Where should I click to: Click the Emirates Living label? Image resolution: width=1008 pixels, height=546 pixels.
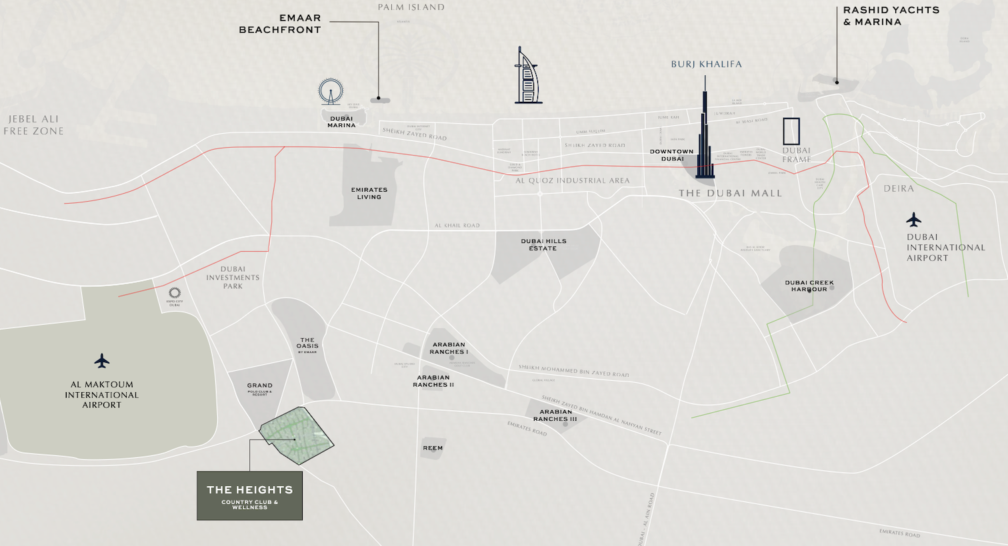click(369, 193)
